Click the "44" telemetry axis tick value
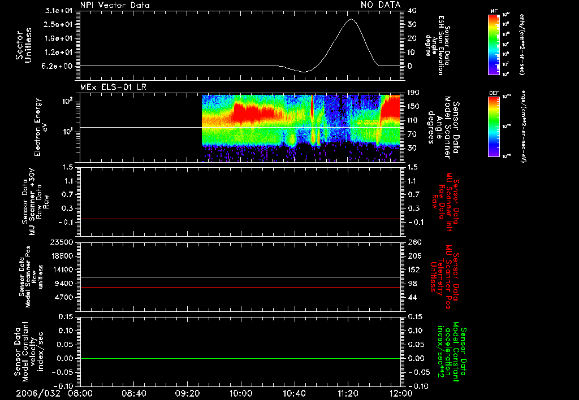The image size is (579, 400). pos(412,297)
